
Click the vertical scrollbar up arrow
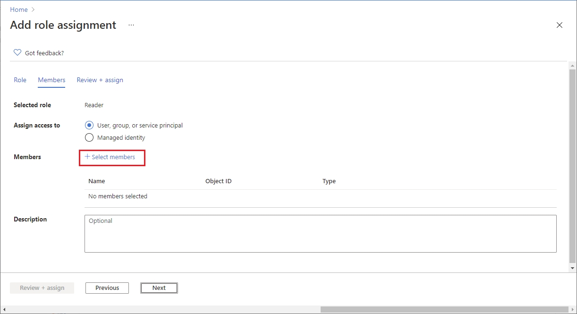click(573, 65)
